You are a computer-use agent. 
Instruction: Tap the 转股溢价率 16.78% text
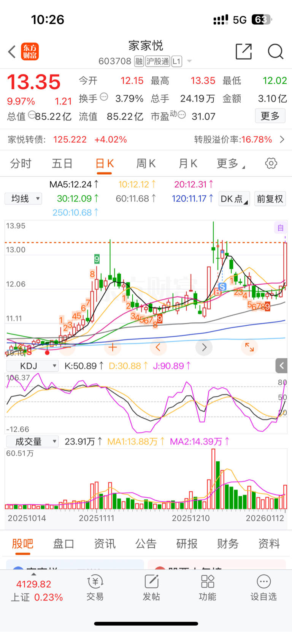point(233,139)
